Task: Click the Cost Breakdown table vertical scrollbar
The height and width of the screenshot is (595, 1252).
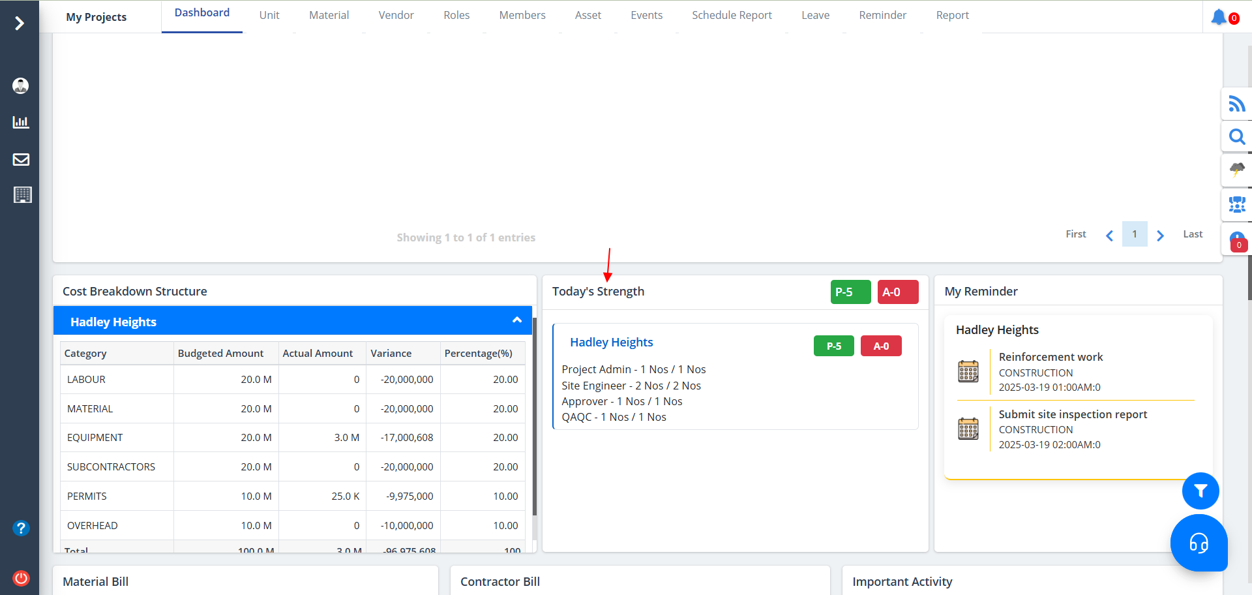Action: coord(534,418)
